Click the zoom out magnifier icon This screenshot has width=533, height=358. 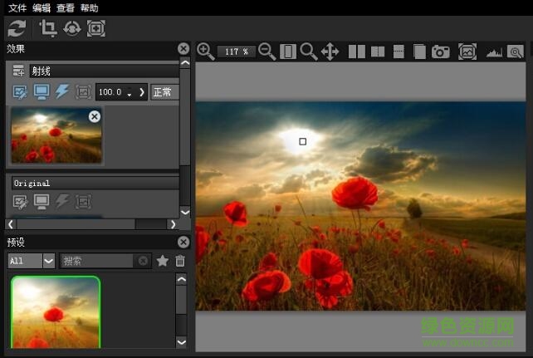click(266, 51)
